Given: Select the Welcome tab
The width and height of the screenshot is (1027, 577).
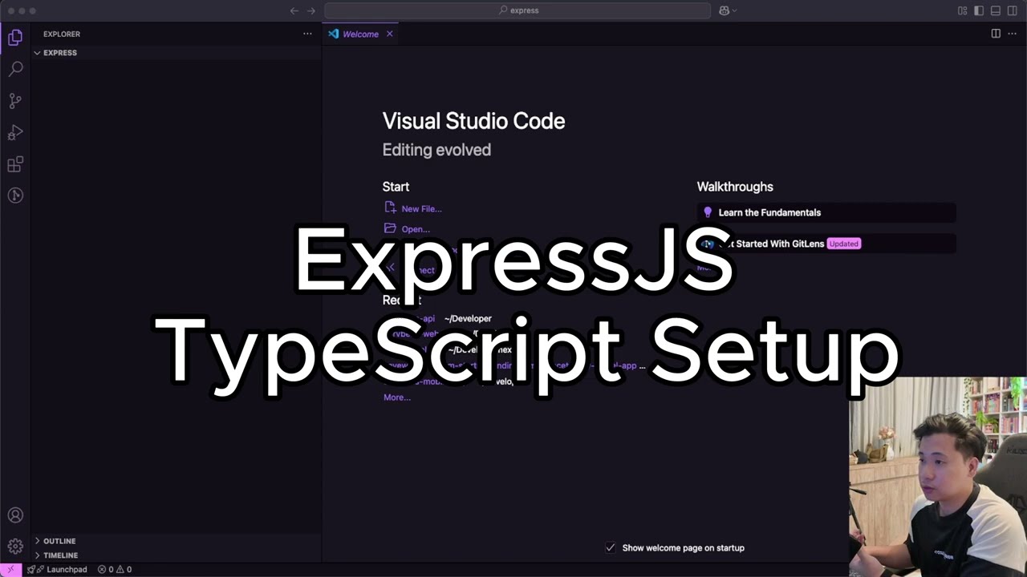Looking at the screenshot, I should [360, 34].
